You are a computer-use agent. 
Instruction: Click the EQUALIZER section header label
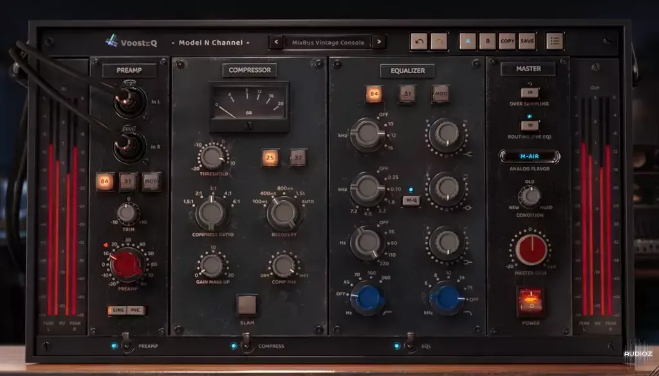pyautogui.click(x=407, y=71)
